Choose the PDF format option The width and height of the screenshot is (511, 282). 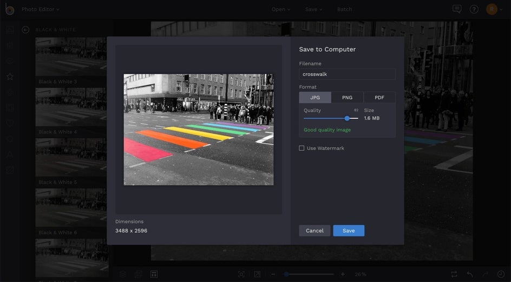click(379, 97)
